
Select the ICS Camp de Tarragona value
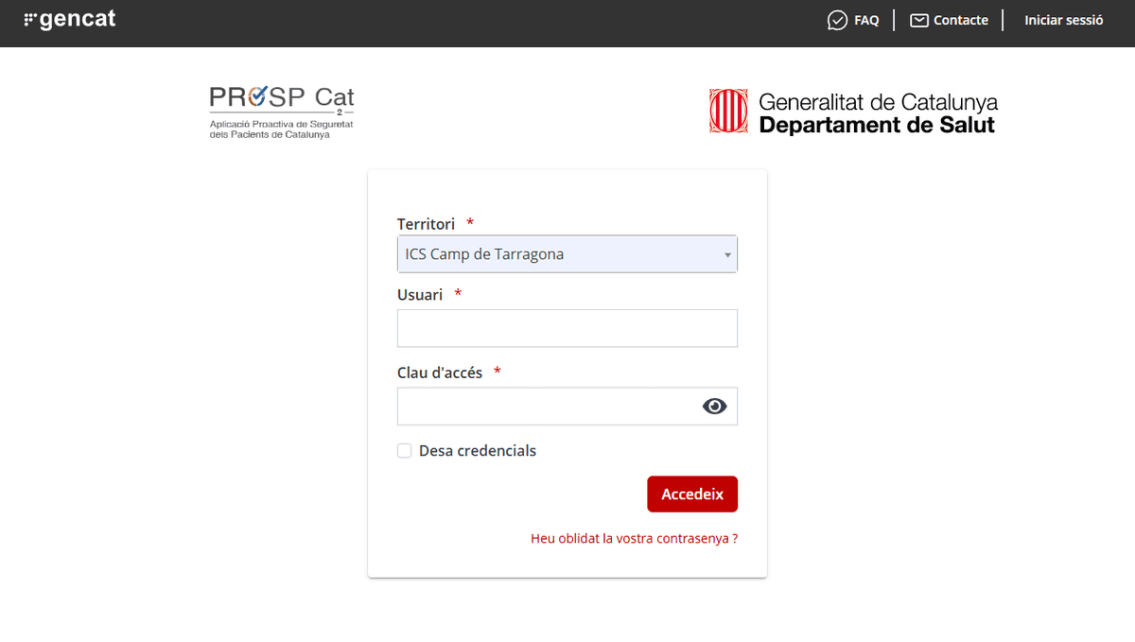click(x=484, y=254)
